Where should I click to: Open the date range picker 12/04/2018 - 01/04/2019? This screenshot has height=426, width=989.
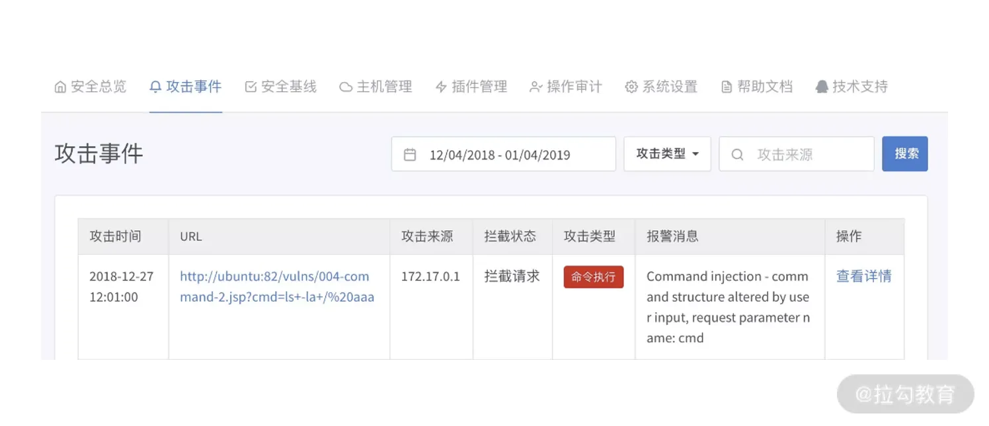(504, 154)
